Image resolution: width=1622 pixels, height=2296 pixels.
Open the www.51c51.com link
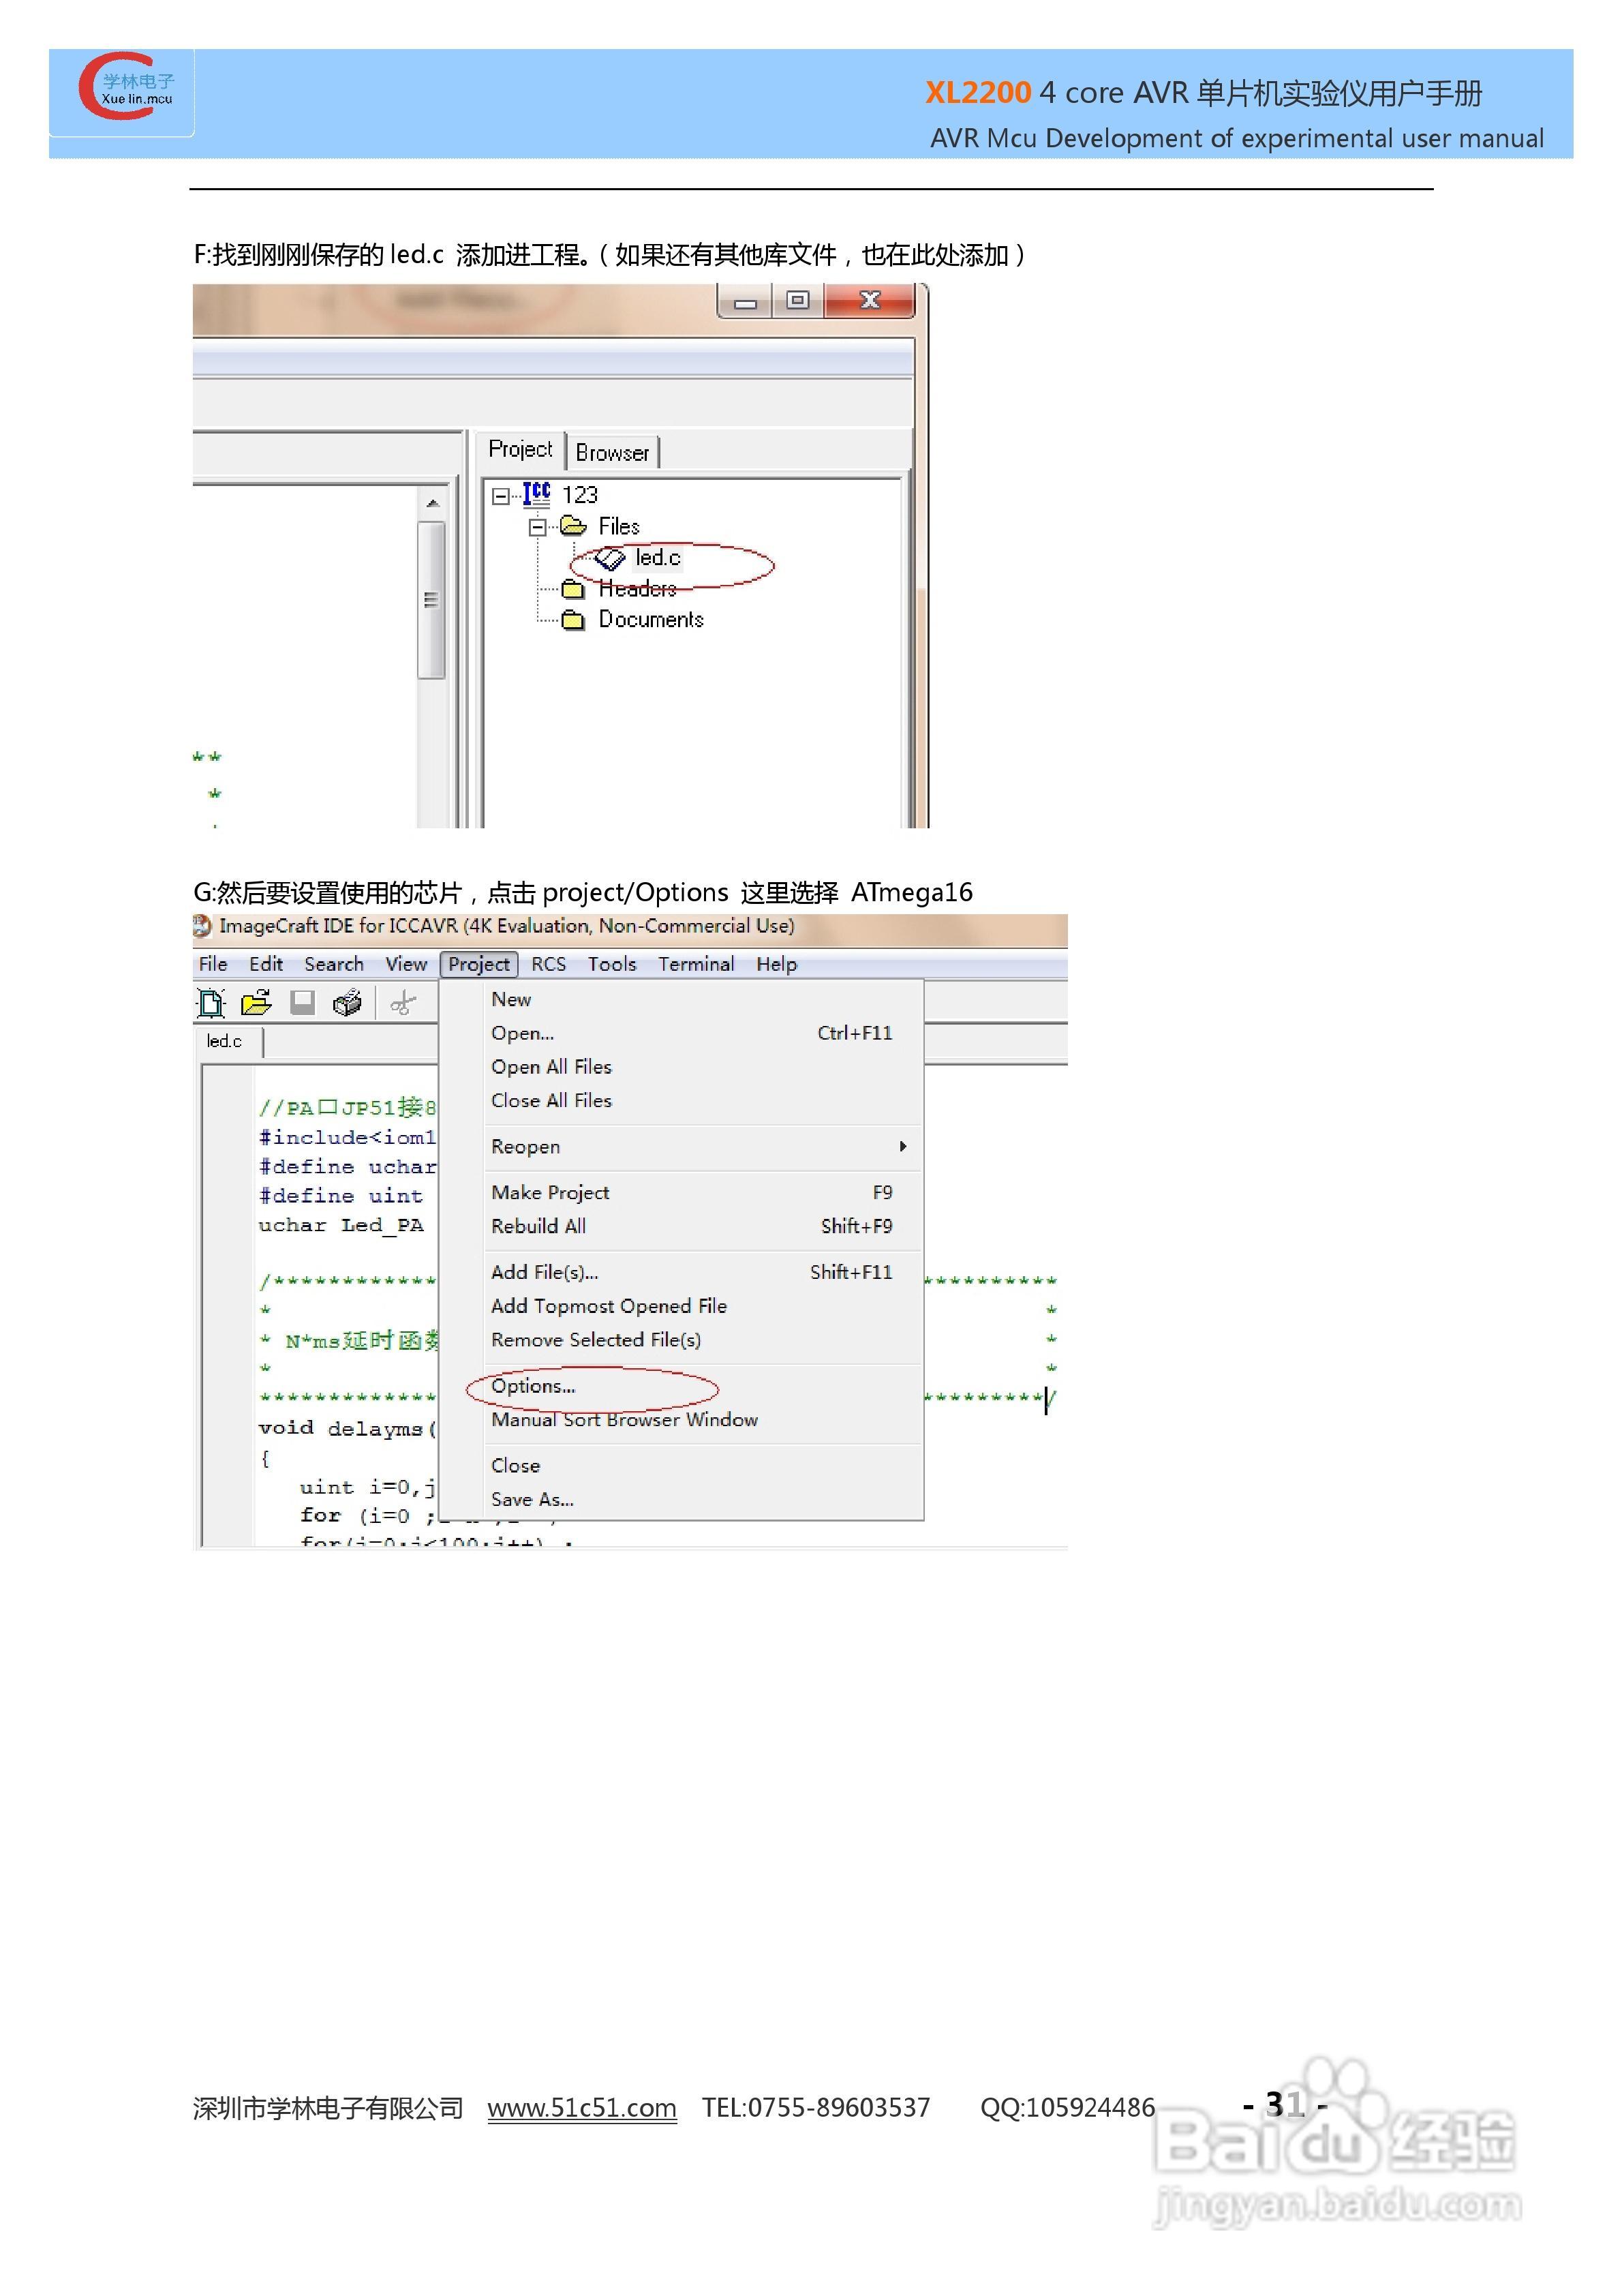point(581,2108)
